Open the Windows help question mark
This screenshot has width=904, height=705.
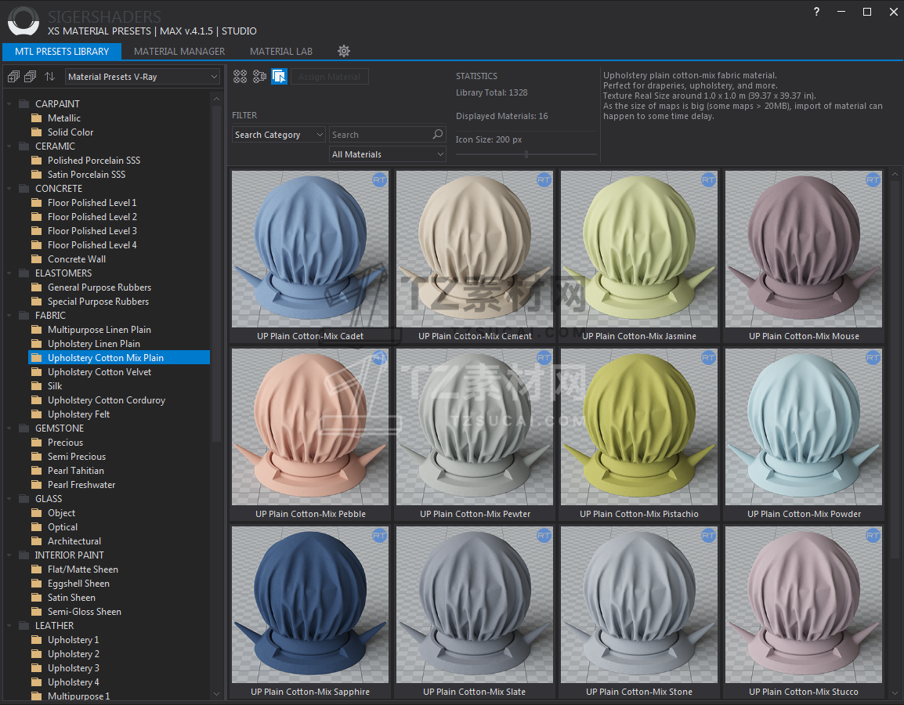(x=816, y=12)
